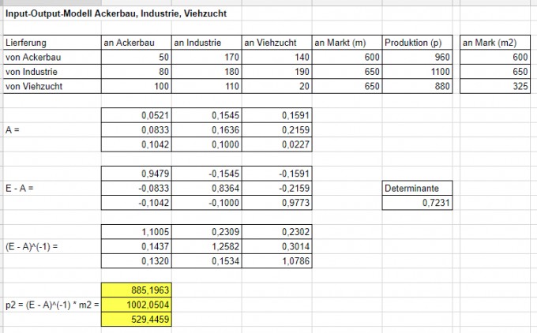The width and height of the screenshot is (537, 333).
Task: Select the cell with value 0,9479
Action: (x=137, y=174)
